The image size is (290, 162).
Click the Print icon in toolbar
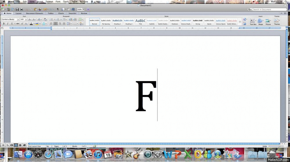(x=21, y=10)
